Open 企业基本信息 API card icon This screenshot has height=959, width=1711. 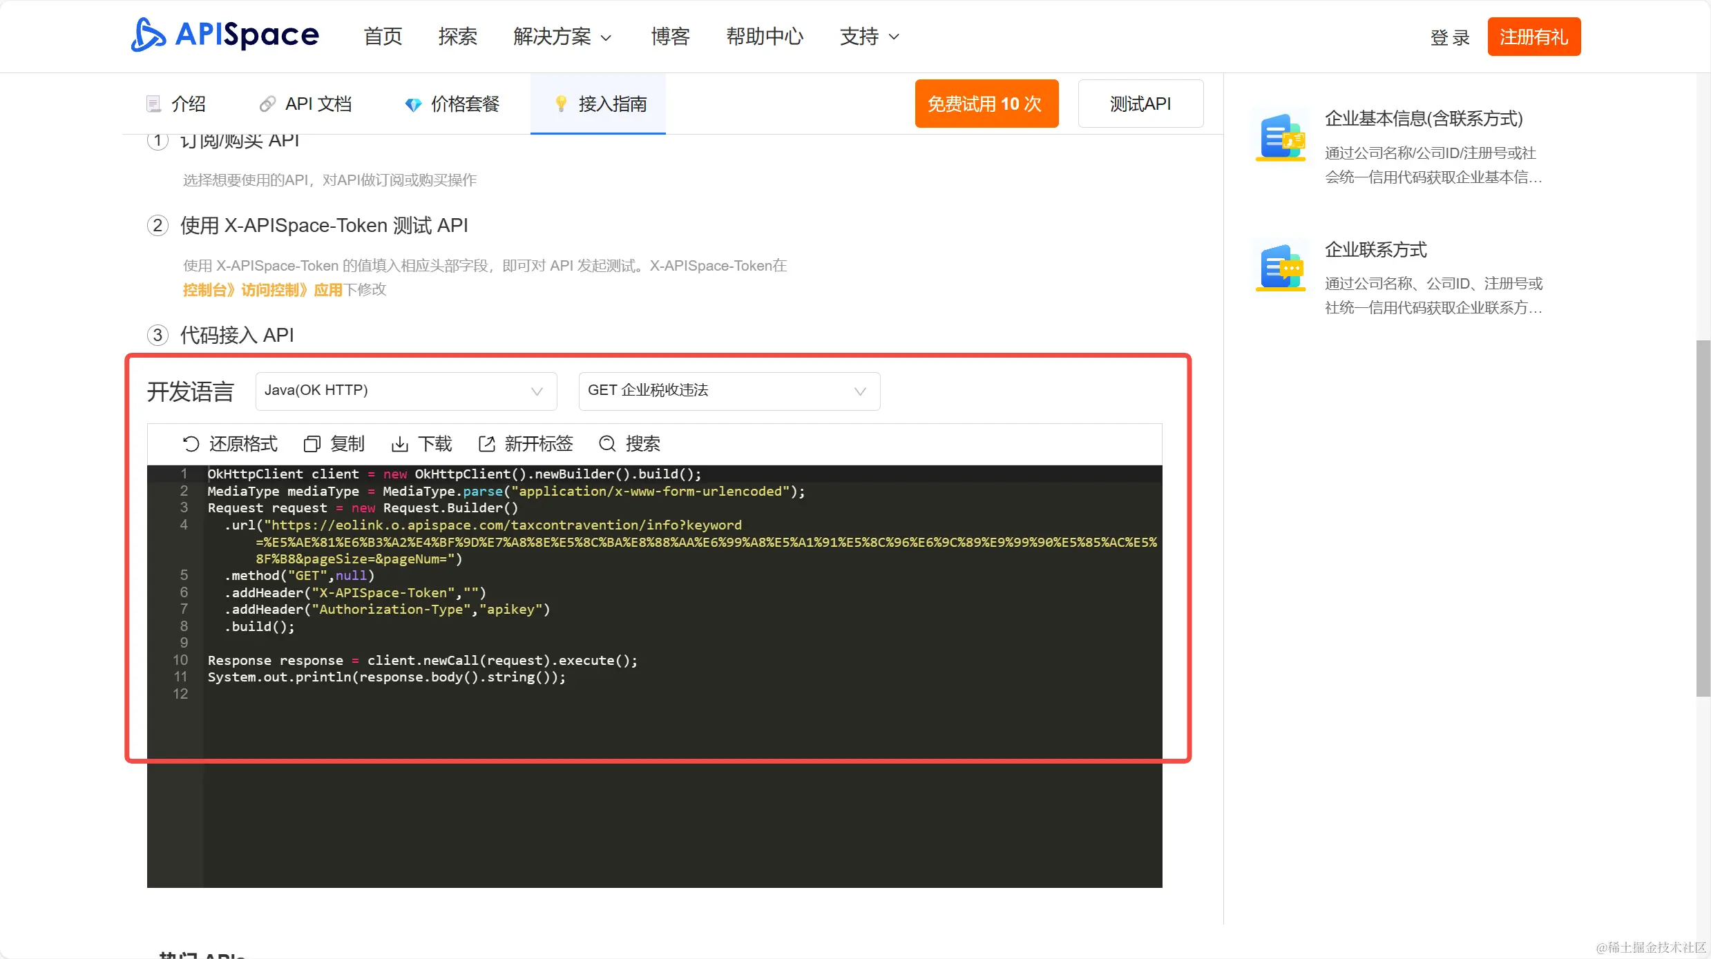coord(1281,137)
